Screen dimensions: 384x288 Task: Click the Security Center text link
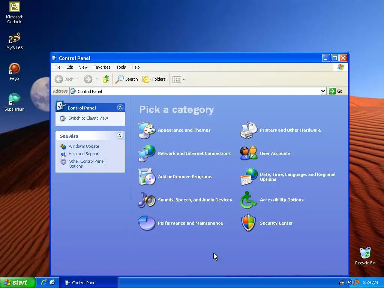276,223
